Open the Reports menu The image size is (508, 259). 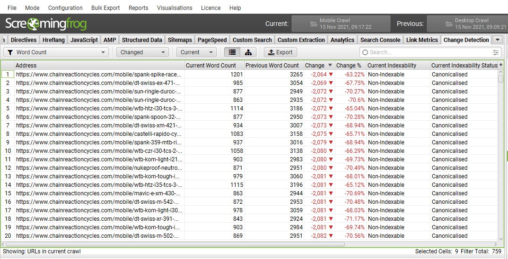138,8
